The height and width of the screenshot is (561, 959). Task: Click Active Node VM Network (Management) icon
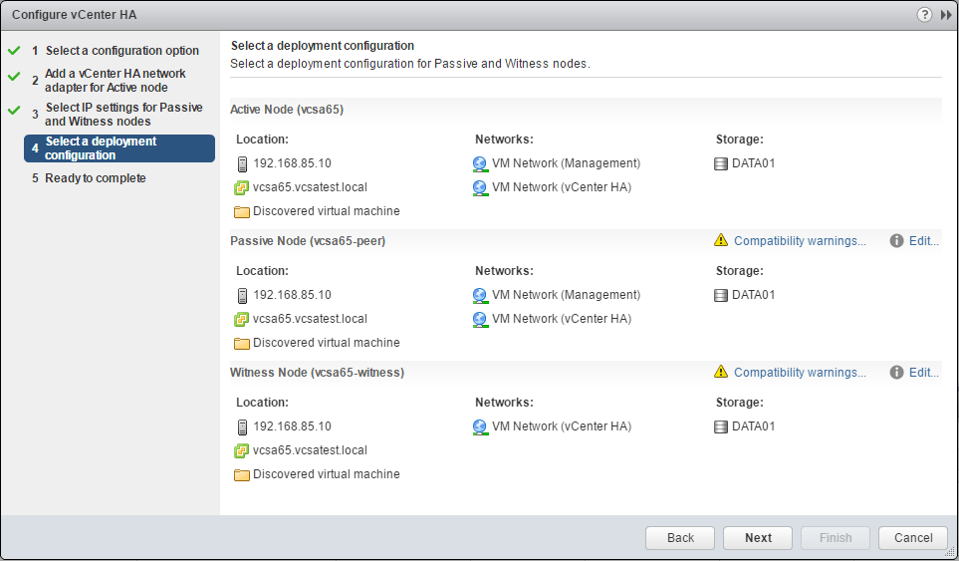click(480, 163)
